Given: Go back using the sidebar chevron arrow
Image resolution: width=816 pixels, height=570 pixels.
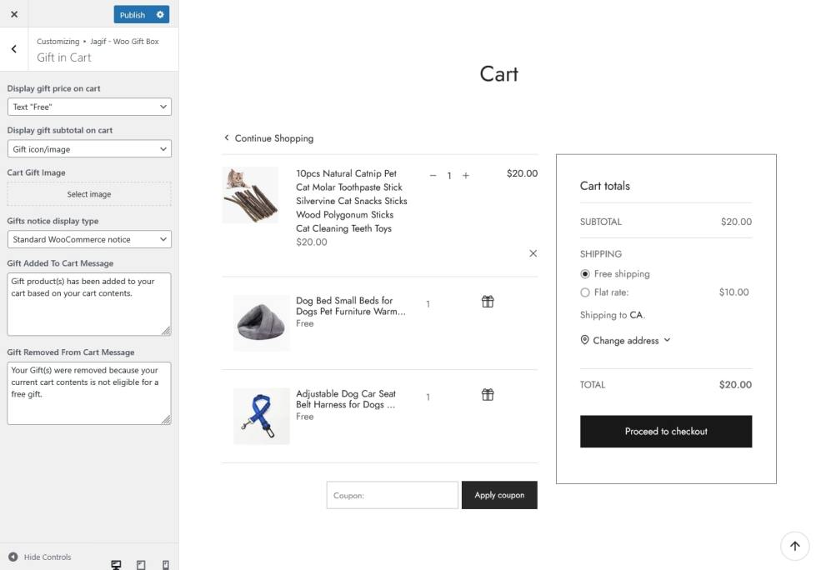Looking at the screenshot, I should click(14, 49).
